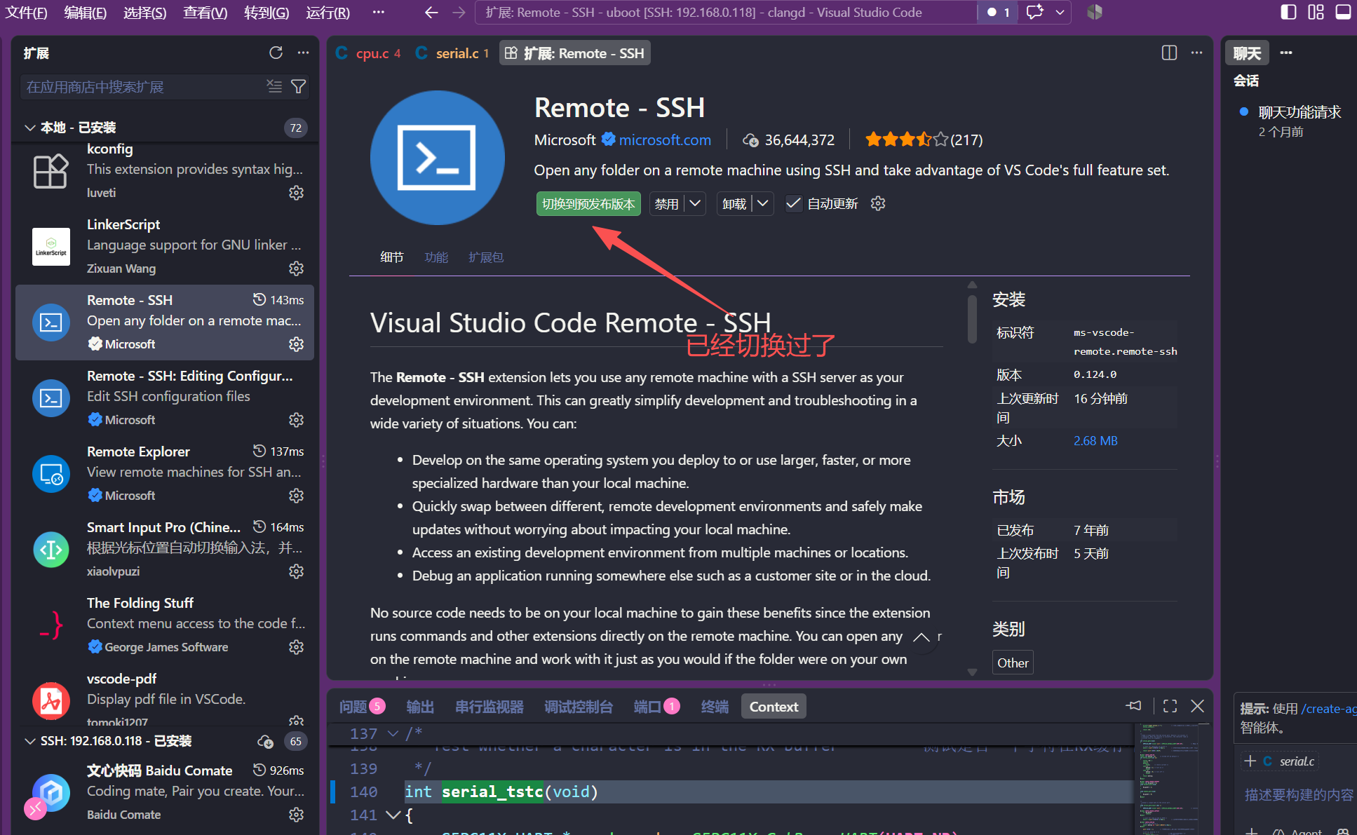Screen dimensions: 1357x835
Task: Open 选择(S) menu
Action: pyautogui.click(x=145, y=12)
